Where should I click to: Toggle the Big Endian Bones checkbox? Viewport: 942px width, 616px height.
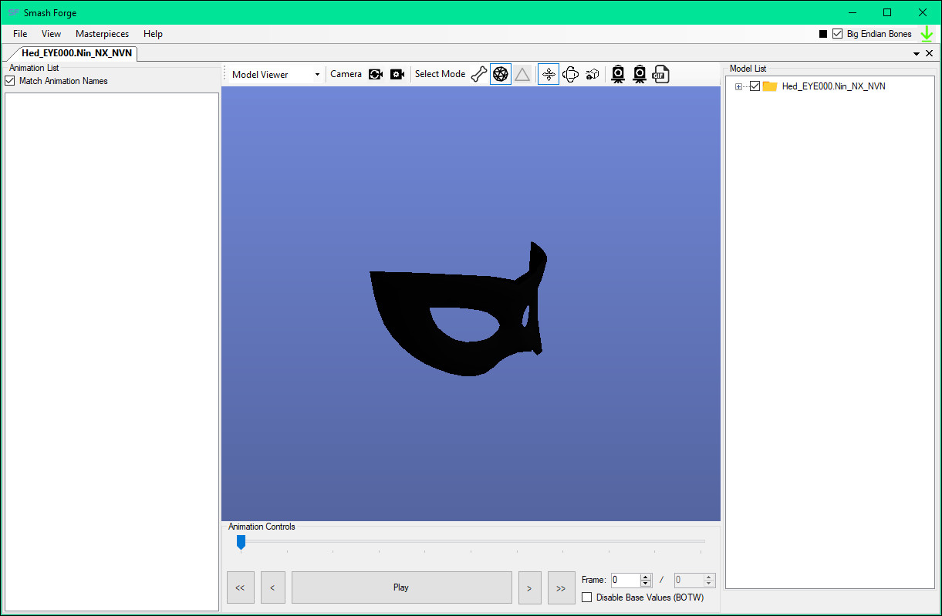coord(838,33)
